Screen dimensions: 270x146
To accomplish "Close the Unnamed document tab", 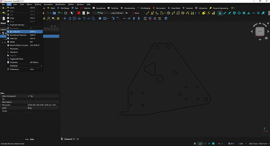I will pos(78,139).
